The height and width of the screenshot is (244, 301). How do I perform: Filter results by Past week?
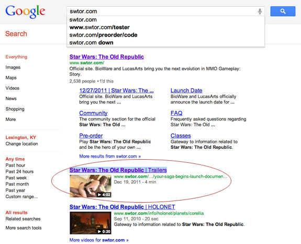(x=16, y=178)
